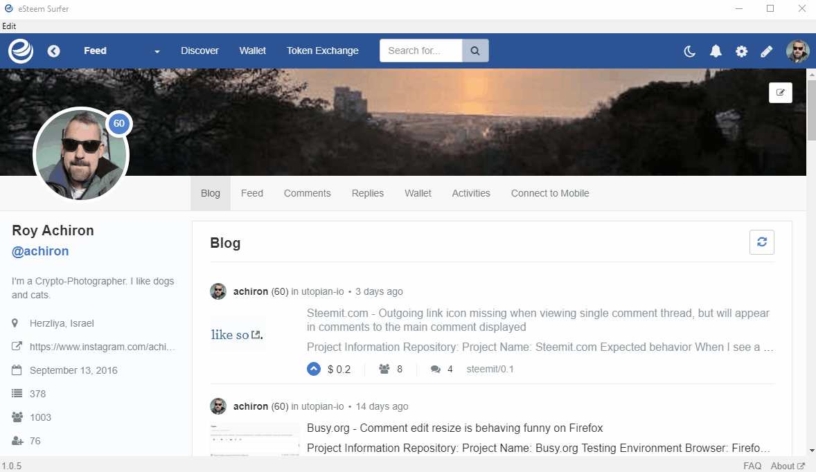Expand the Feed dropdown arrow
Viewport: 816px width, 472px height.
[x=157, y=51]
